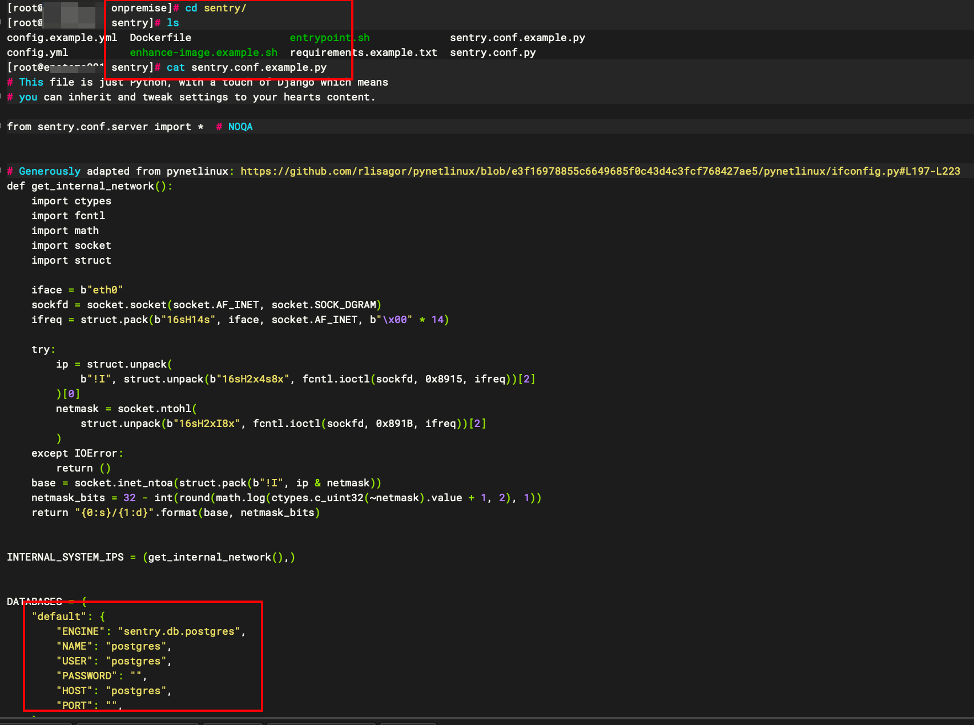Select the Dockerfile entry in the listing
Image resolution: width=974 pixels, height=725 pixels.
tap(160, 38)
